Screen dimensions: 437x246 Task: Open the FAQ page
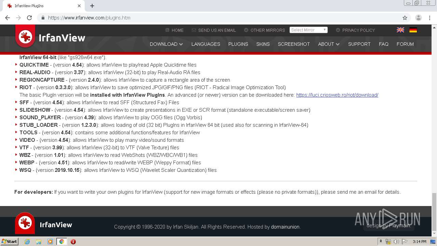(383, 44)
